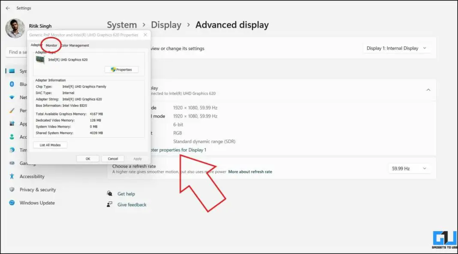
Task: Switch to the Monitor tab
Action: click(51, 45)
